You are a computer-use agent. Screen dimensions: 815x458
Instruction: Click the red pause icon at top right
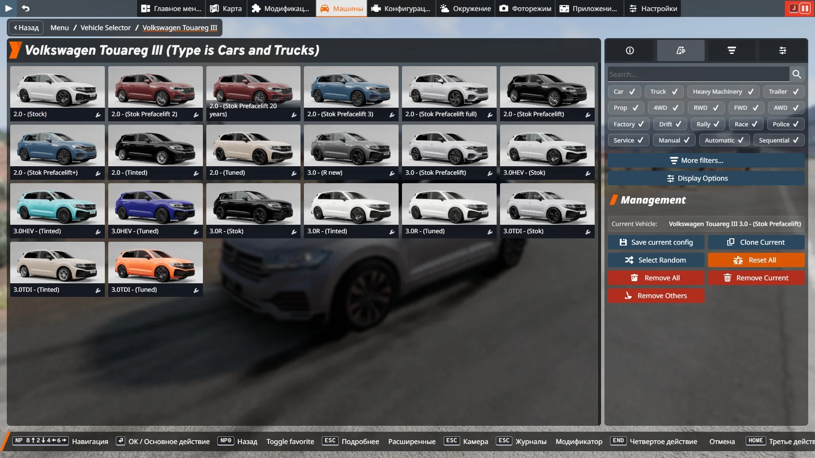pos(804,8)
